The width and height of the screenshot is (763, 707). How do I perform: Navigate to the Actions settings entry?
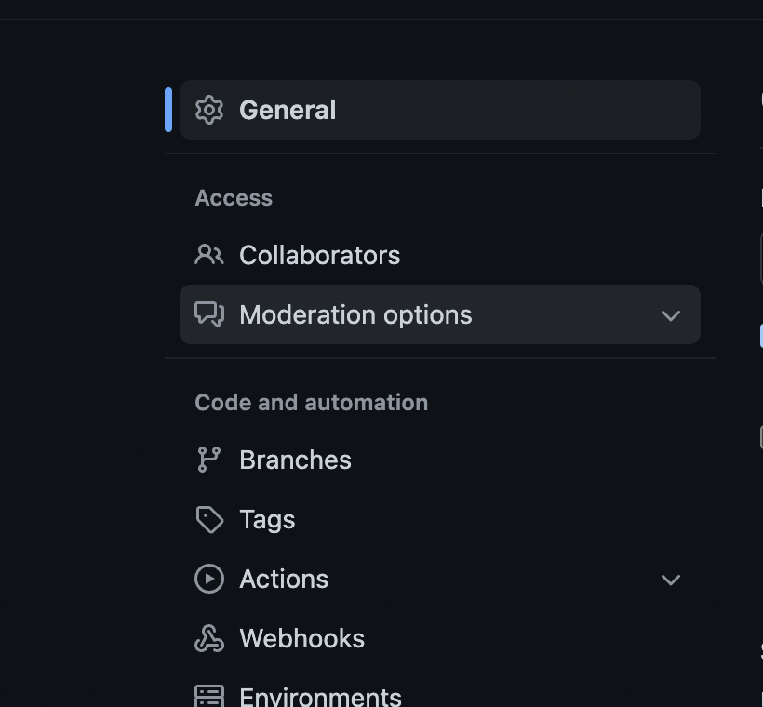point(284,579)
